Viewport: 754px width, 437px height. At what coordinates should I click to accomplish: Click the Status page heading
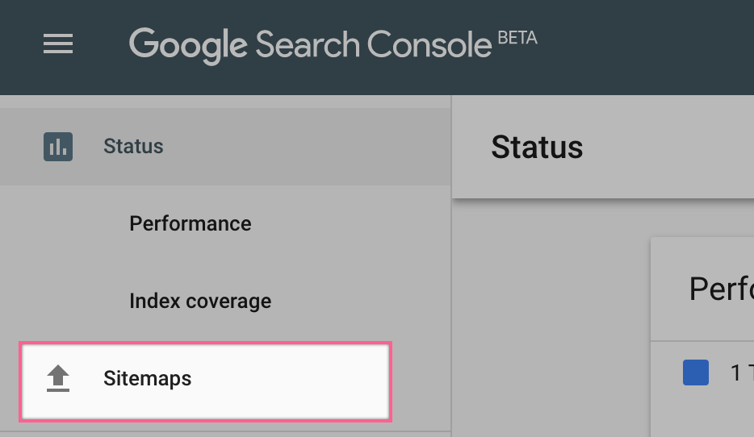[x=537, y=148]
